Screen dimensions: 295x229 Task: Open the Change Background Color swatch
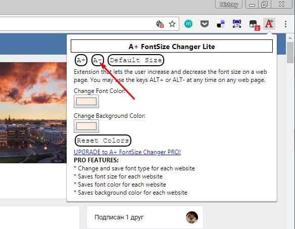pyautogui.click(x=86, y=126)
